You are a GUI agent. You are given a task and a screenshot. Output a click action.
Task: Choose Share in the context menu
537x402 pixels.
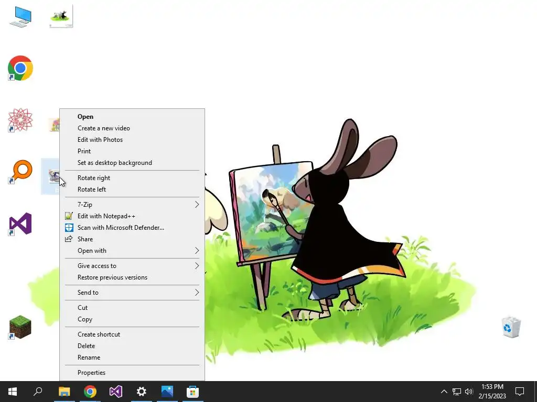(132, 239)
